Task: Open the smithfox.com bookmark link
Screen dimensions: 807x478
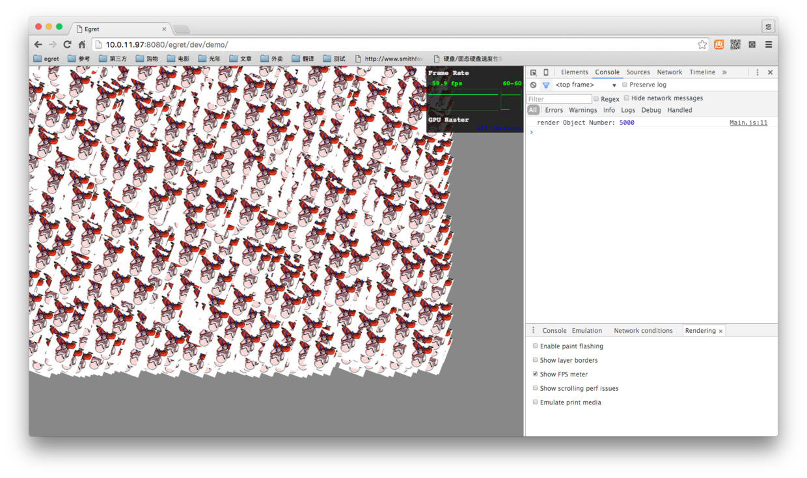Action: click(x=389, y=59)
